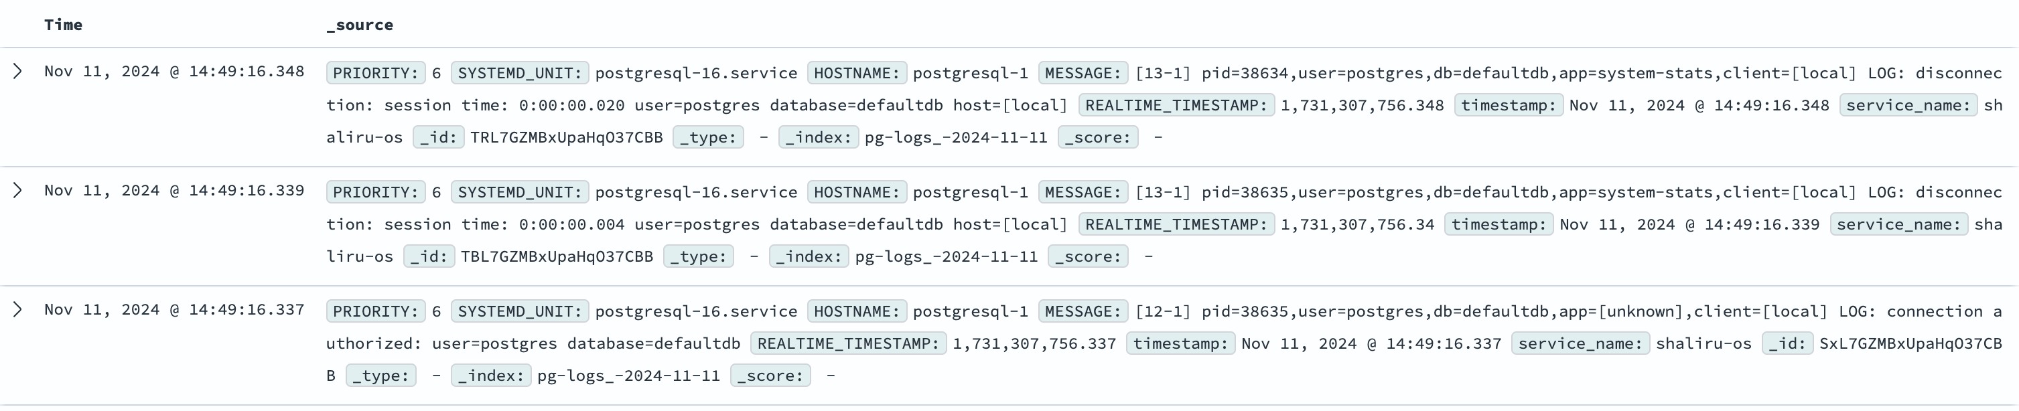Click the PRIORITY field label in the 14:49:16.348 row
2019x411 pixels.
click(376, 73)
